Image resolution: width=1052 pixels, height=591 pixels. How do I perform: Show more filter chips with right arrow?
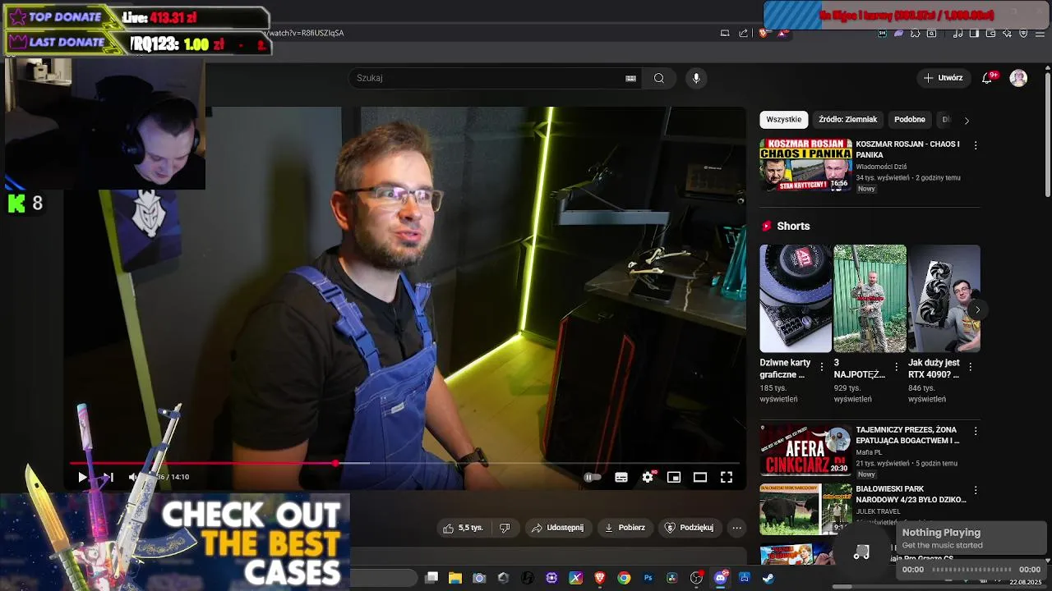tap(967, 120)
